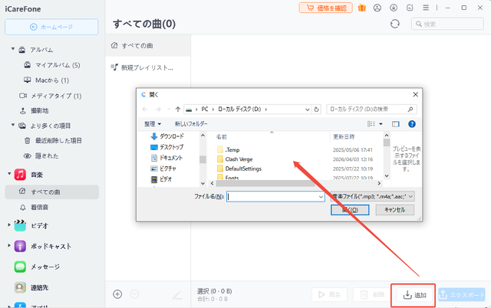Click キャンセル in open dialog

tap(395, 210)
